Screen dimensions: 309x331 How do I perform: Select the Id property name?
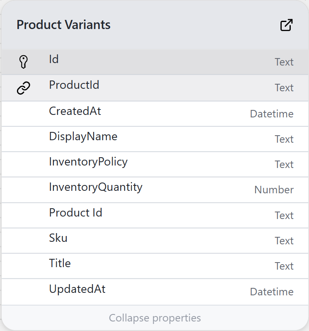[x=54, y=59]
